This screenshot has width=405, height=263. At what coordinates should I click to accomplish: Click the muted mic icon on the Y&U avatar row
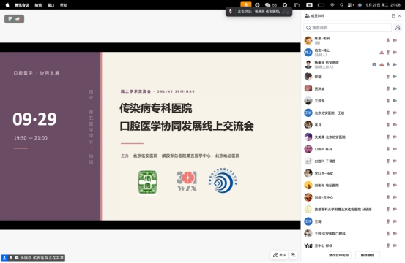pos(388,245)
